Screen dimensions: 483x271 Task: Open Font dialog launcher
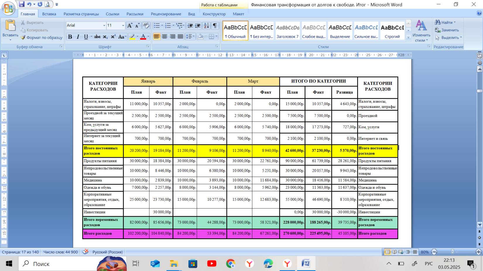click(x=148, y=46)
